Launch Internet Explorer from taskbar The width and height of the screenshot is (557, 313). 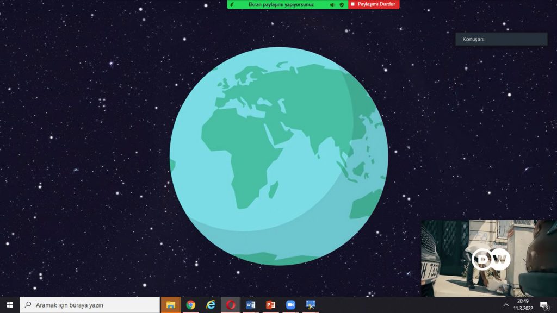pyautogui.click(x=211, y=305)
